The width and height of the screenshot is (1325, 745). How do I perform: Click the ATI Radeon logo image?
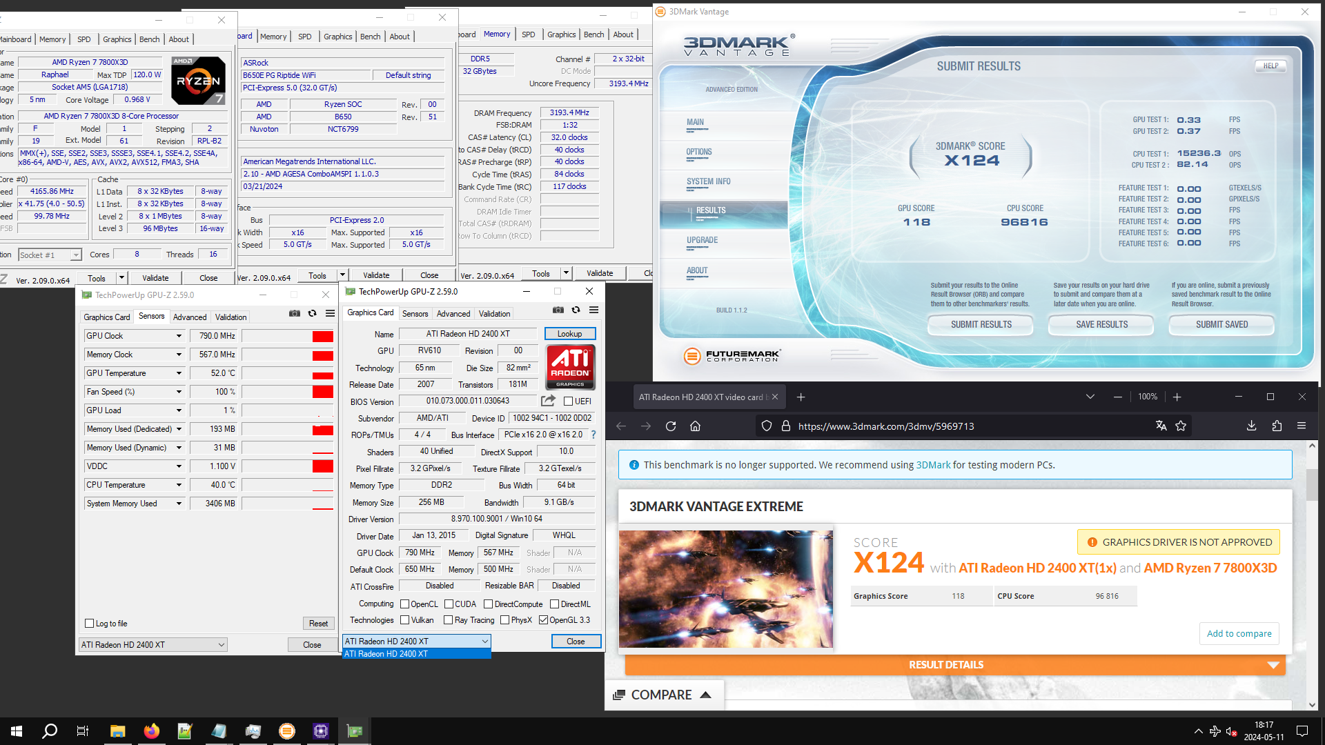point(571,367)
